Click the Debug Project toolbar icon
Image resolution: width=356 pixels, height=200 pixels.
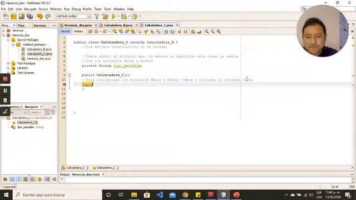pos(123,16)
